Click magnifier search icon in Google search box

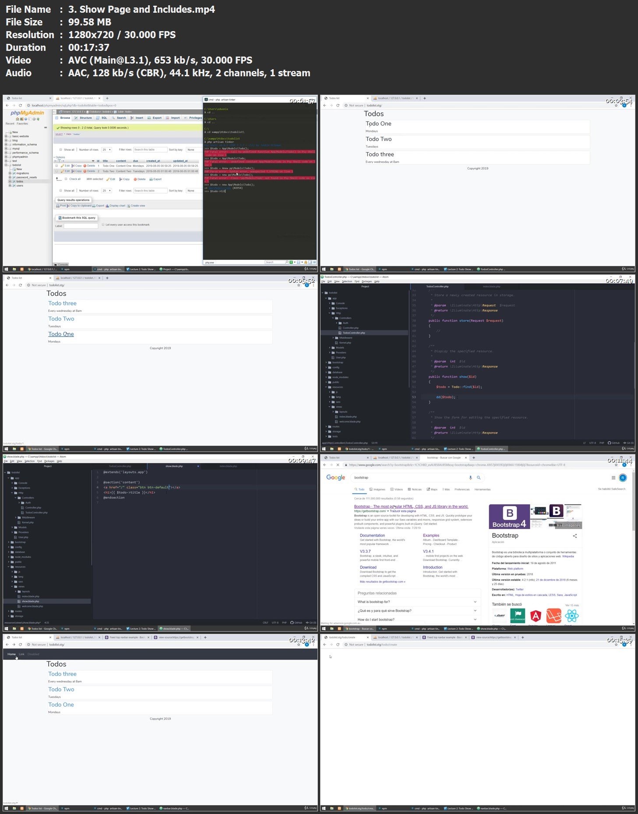pos(479,477)
